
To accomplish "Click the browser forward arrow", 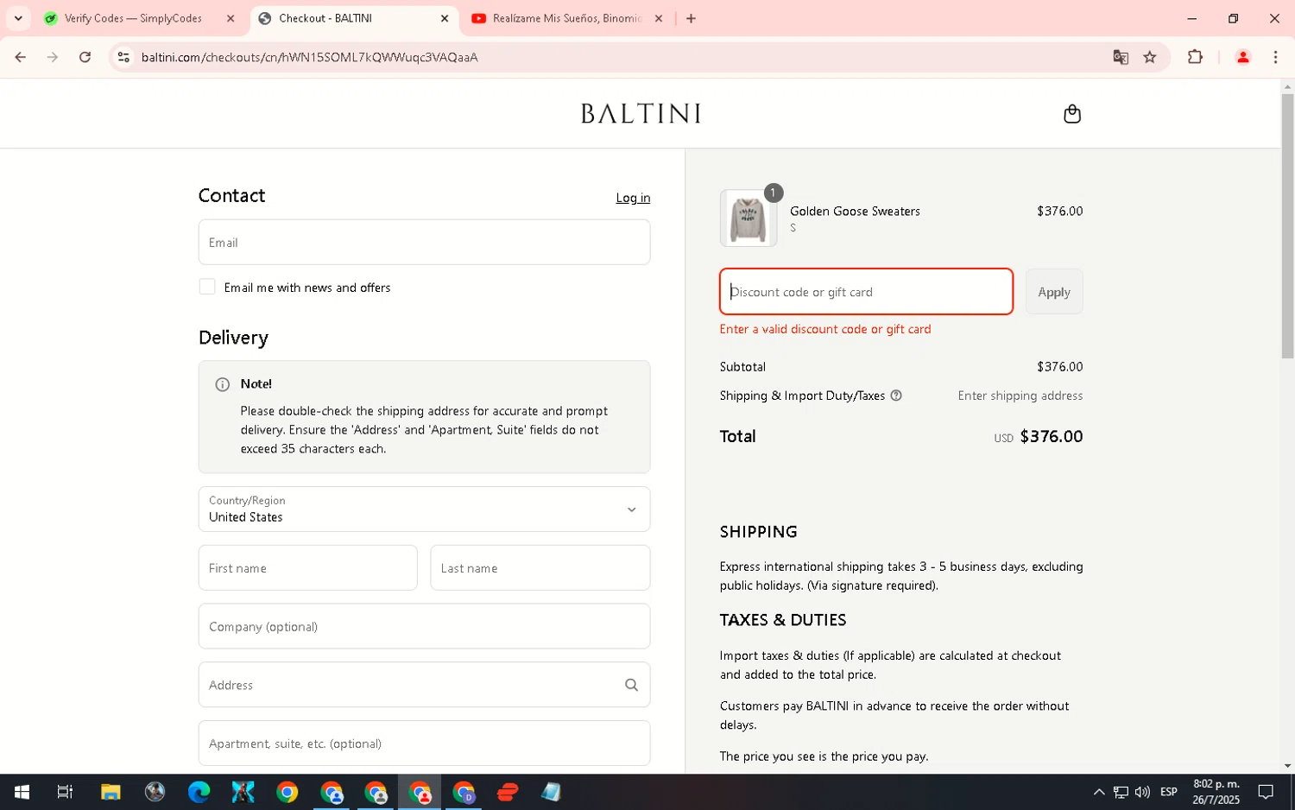I will pos(53,57).
